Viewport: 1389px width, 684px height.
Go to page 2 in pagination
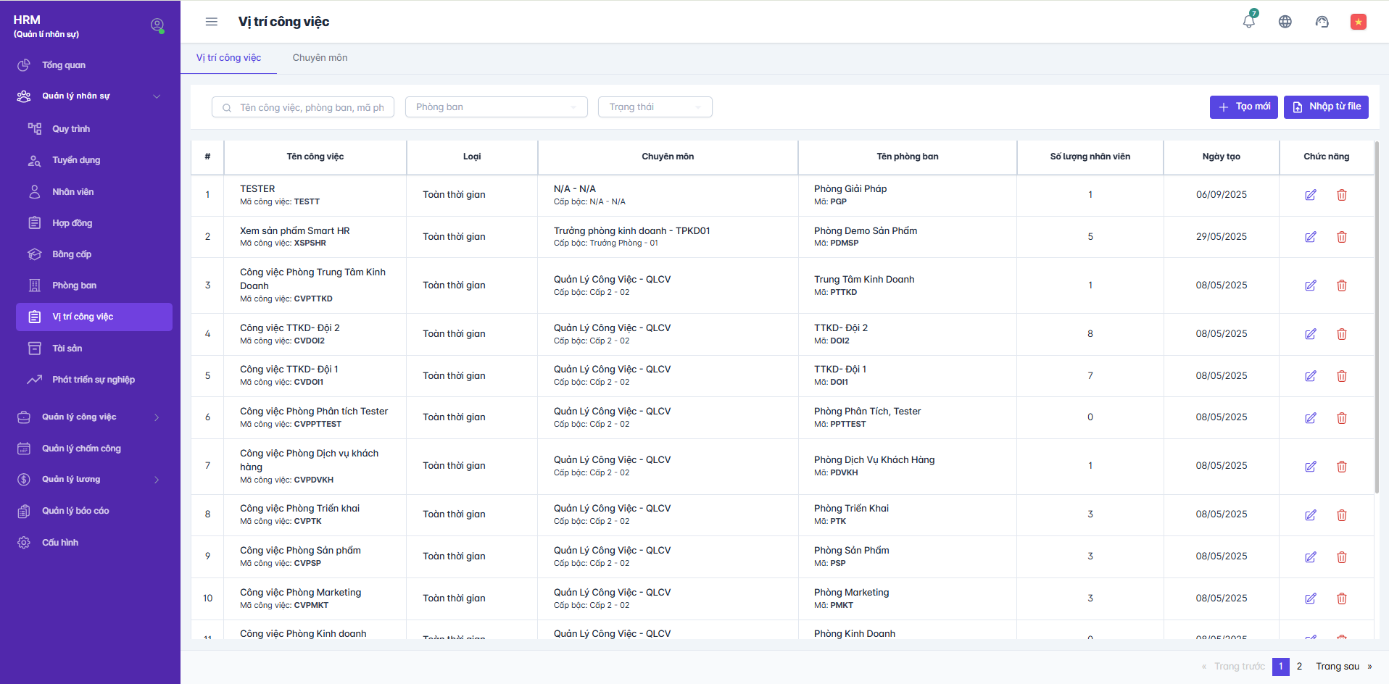pyautogui.click(x=1300, y=667)
